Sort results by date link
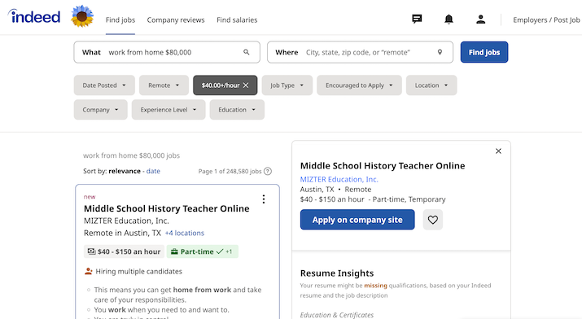Image resolution: width=582 pixels, height=319 pixels. [x=153, y=171]
